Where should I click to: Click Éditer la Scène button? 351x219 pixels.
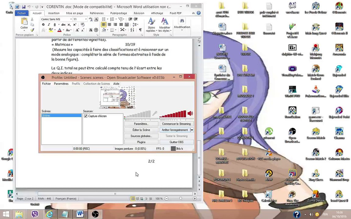(x=141, y=130)
